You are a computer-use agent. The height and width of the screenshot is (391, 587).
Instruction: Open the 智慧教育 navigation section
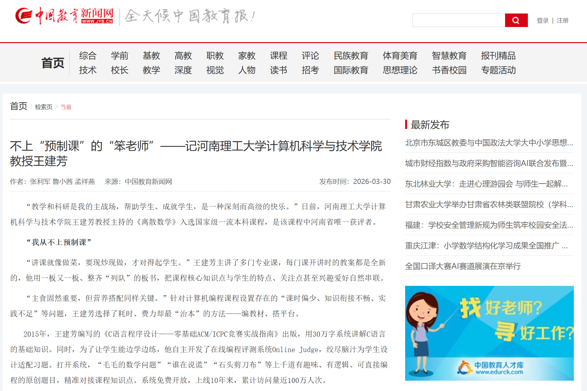click(449, 56)
